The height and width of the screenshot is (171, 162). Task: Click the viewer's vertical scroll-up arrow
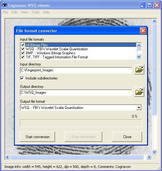(154, 21)
